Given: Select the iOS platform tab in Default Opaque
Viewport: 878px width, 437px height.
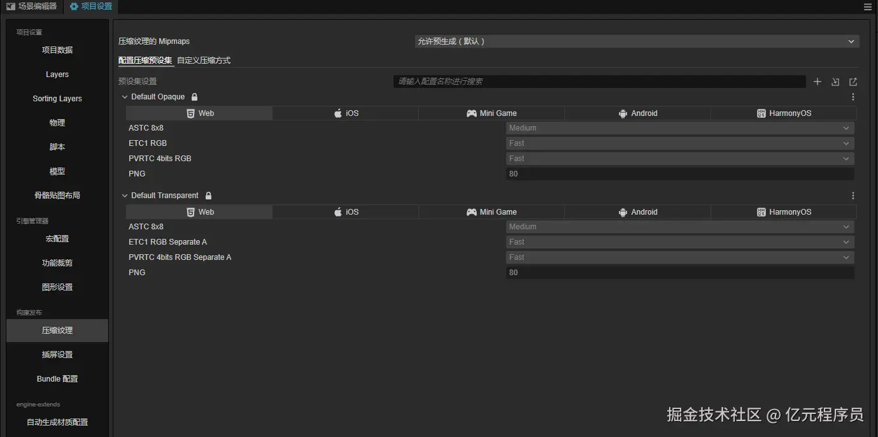Looking at the screenshot, I should [x=346, y=113].
